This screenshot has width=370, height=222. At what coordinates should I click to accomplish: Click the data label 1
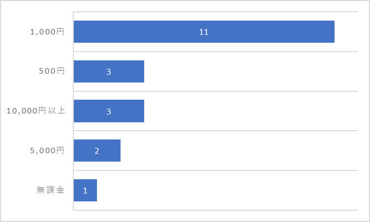85,191
